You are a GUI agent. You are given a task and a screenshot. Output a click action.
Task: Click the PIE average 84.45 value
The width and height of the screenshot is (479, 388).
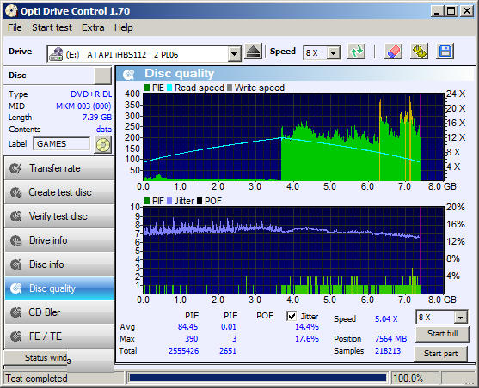point(187,327)
